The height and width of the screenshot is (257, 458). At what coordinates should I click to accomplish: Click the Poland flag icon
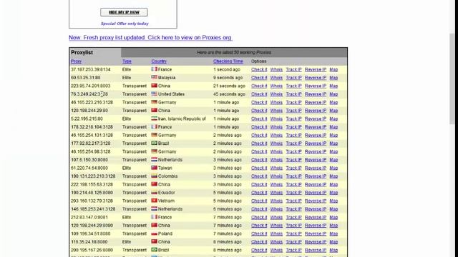tap(155, 233)
